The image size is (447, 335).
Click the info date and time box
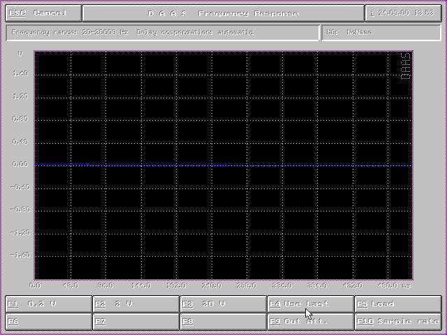point(404,13)
